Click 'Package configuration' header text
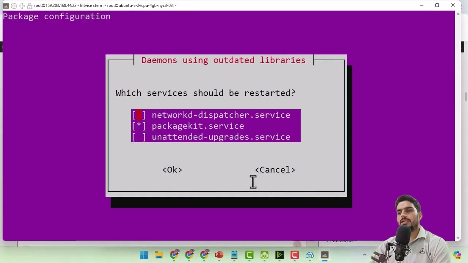The height and width of the screenshot is (263, 468). pos(57,17)
